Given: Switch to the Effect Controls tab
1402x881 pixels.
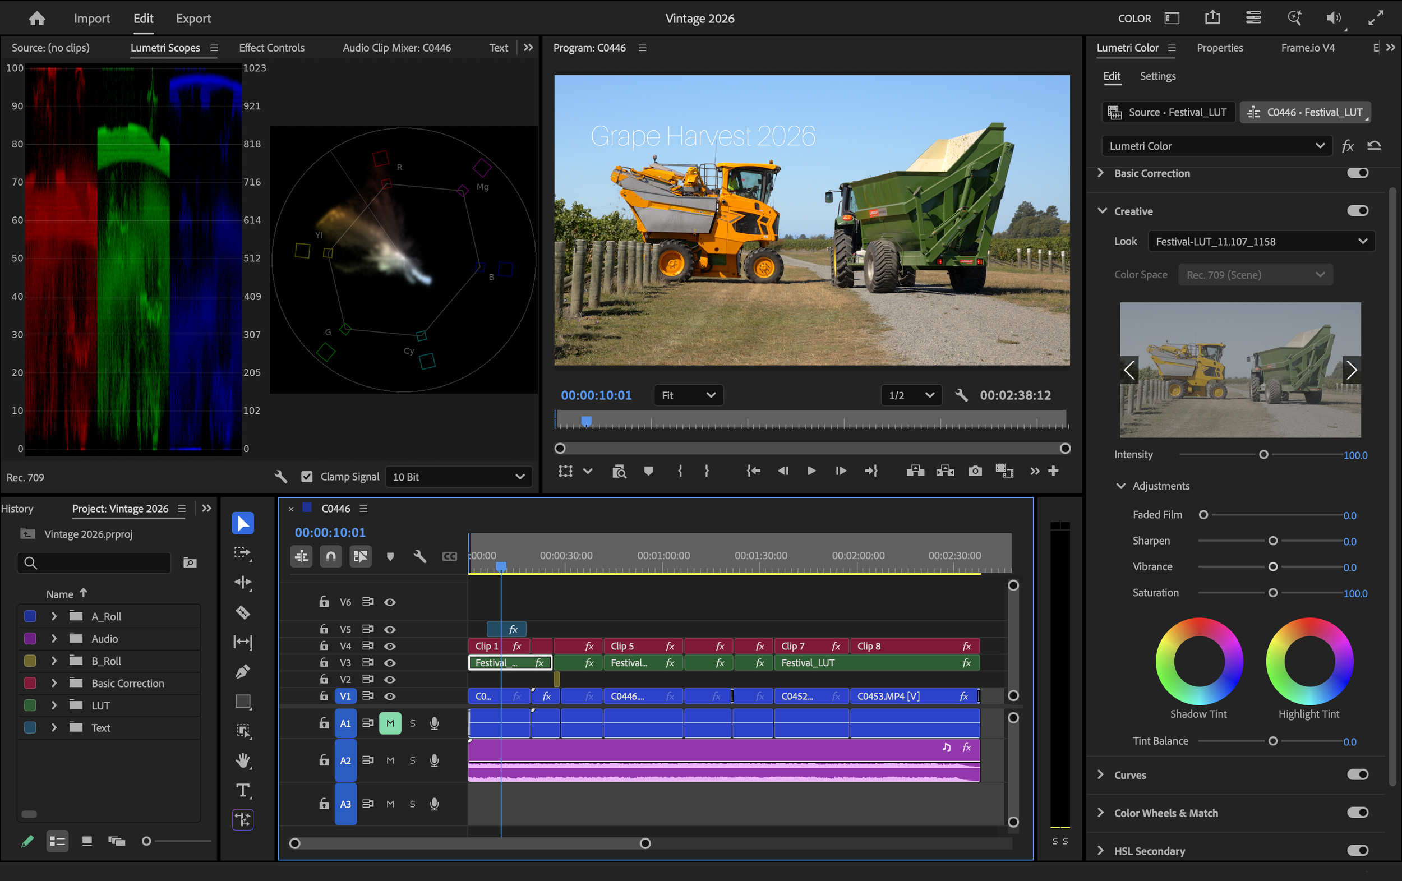Looking at the screenshot, I should (x=271, y=48).
